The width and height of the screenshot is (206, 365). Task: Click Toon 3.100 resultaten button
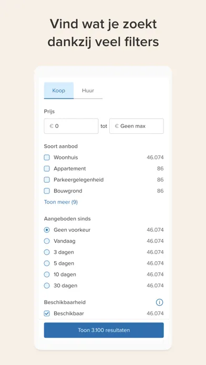tap(104, 330)
